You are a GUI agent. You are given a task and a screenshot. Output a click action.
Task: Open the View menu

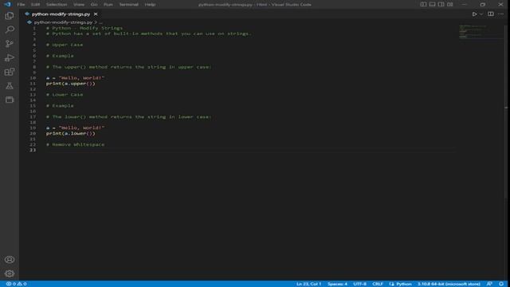(79, 5)
